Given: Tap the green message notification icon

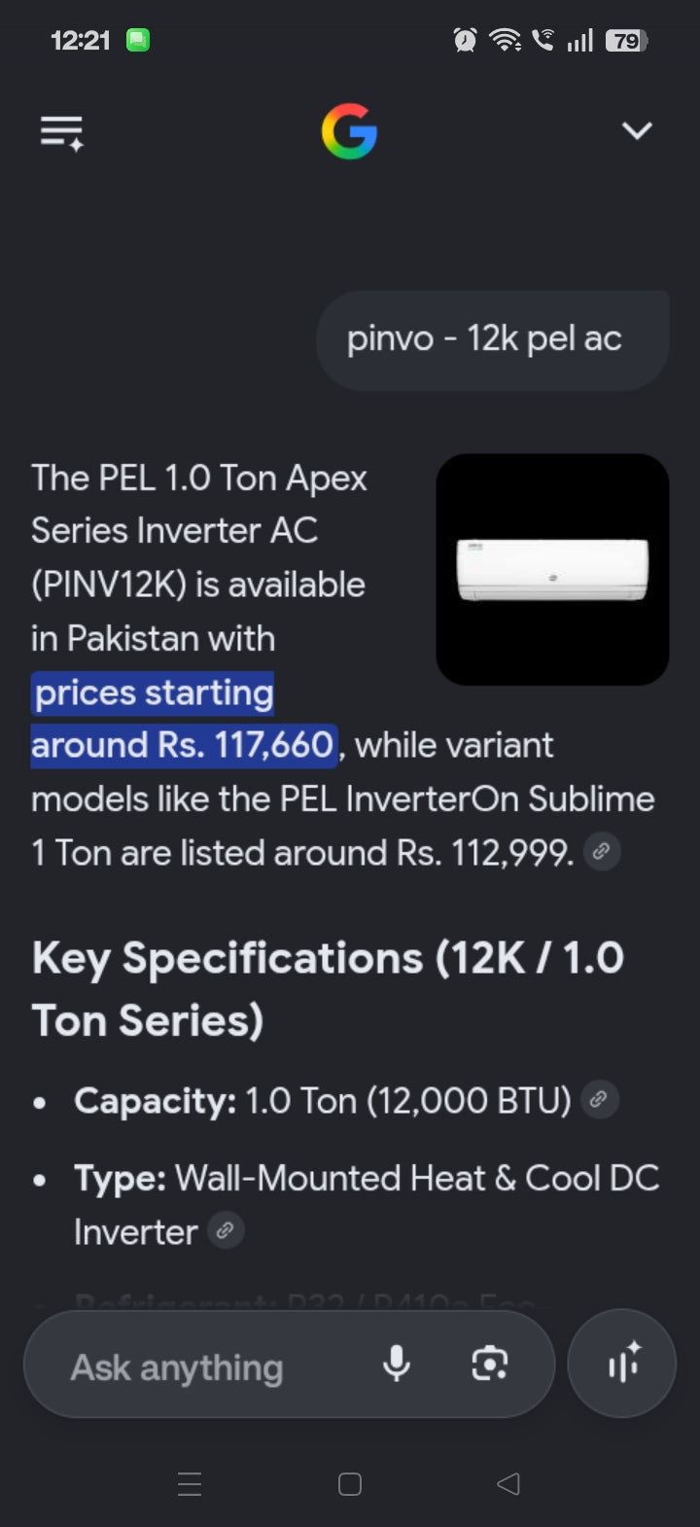Looking at the screenshot, I should pyautogui.click(x=138, y=40).
